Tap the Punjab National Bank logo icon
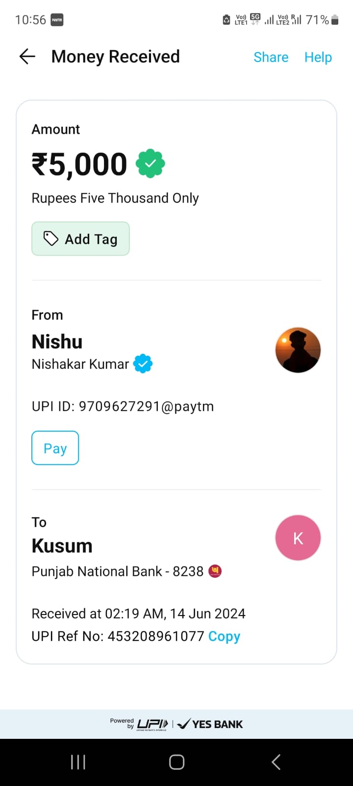The image size is (353, 786). click(215, 571)
